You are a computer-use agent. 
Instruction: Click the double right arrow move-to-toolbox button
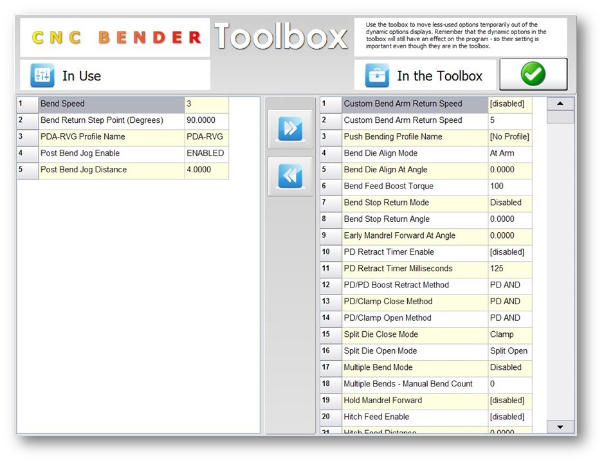pyautogui.click(x=290, y=129)
